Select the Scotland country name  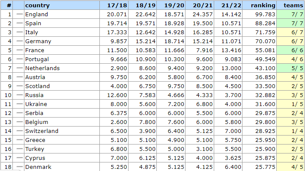click(x=37, y=86)
